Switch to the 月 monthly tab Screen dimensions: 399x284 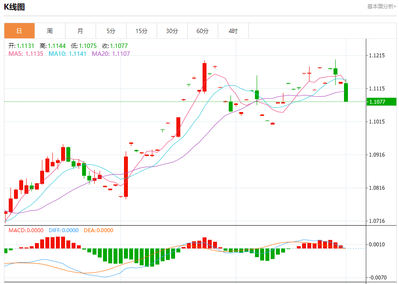coord(80,31)
